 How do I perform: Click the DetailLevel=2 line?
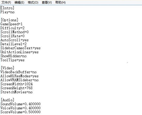coord(13,44)
